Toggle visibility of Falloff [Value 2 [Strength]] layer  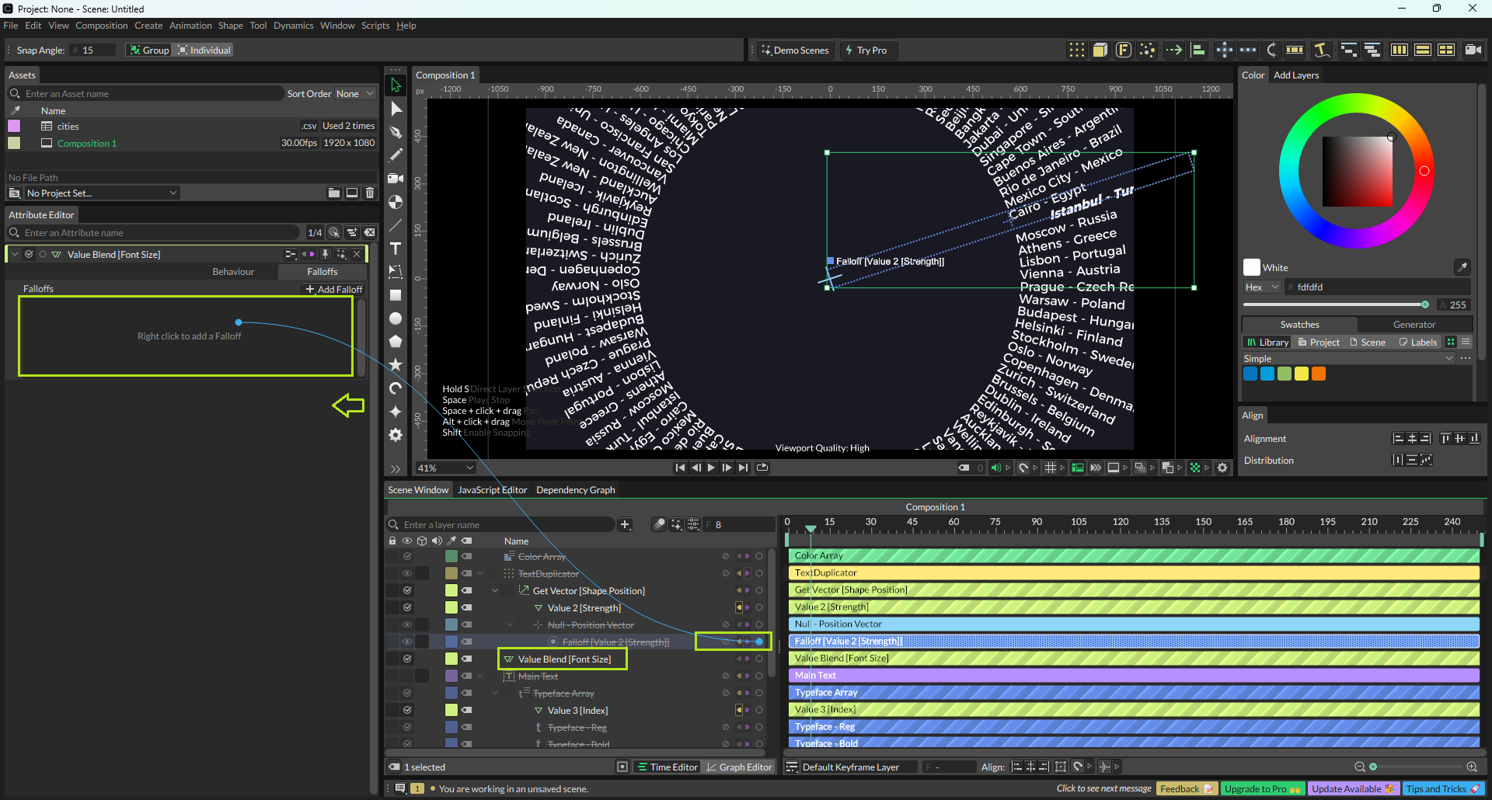[x=406, y=642]
